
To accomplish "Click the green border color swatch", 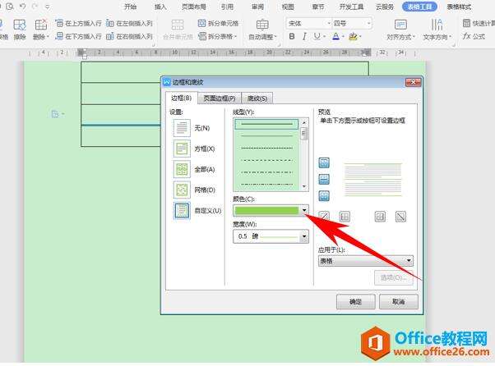I will 266,210.
